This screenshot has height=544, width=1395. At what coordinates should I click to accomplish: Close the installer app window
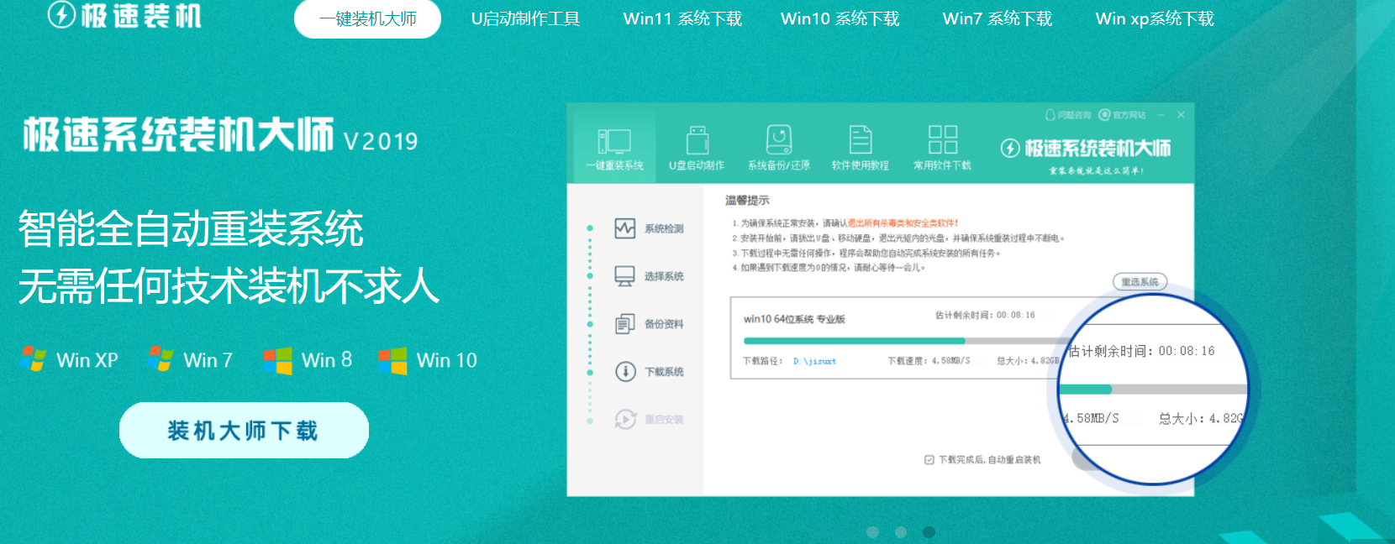1181,115
